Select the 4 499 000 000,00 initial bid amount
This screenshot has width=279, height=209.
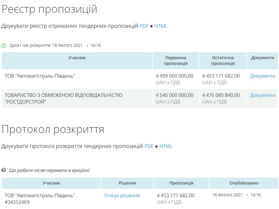click(174, 76)
